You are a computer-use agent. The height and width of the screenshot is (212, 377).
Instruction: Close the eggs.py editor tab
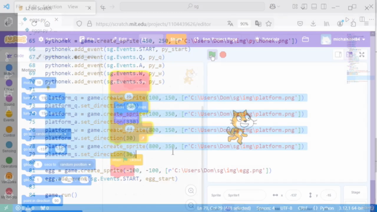pyautogui.click(x=57, y=19)
